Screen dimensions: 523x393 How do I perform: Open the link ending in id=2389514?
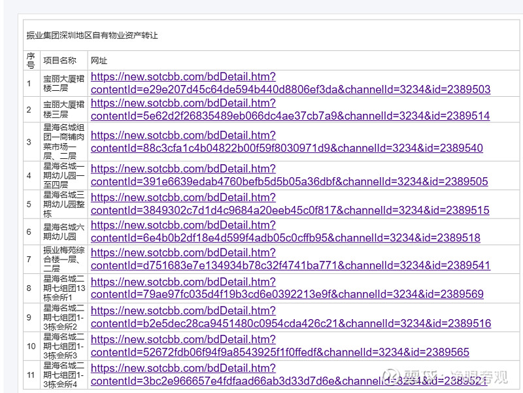tap(290, 109)
